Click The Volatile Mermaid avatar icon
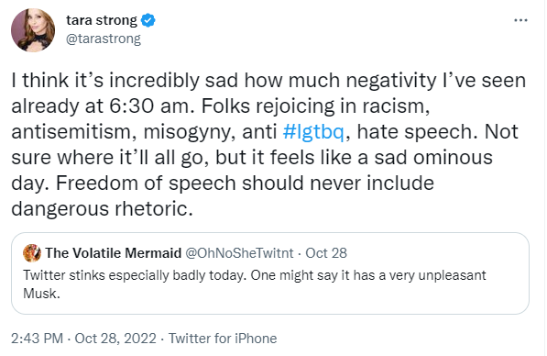The width and height of the screenshot is (547, 356). click(32, 253)
